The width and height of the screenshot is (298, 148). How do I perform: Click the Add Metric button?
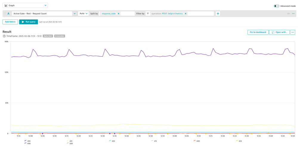[10, 22]
